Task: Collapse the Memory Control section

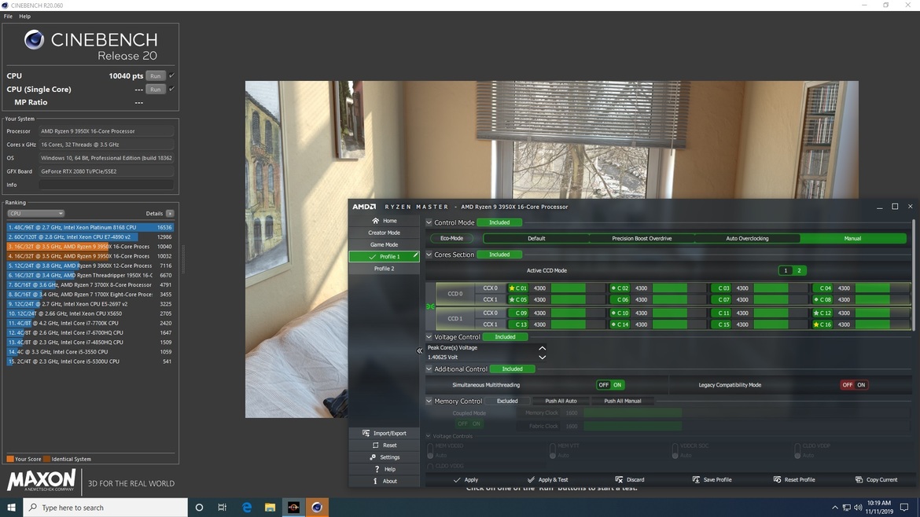Action: tap(429, 401)
